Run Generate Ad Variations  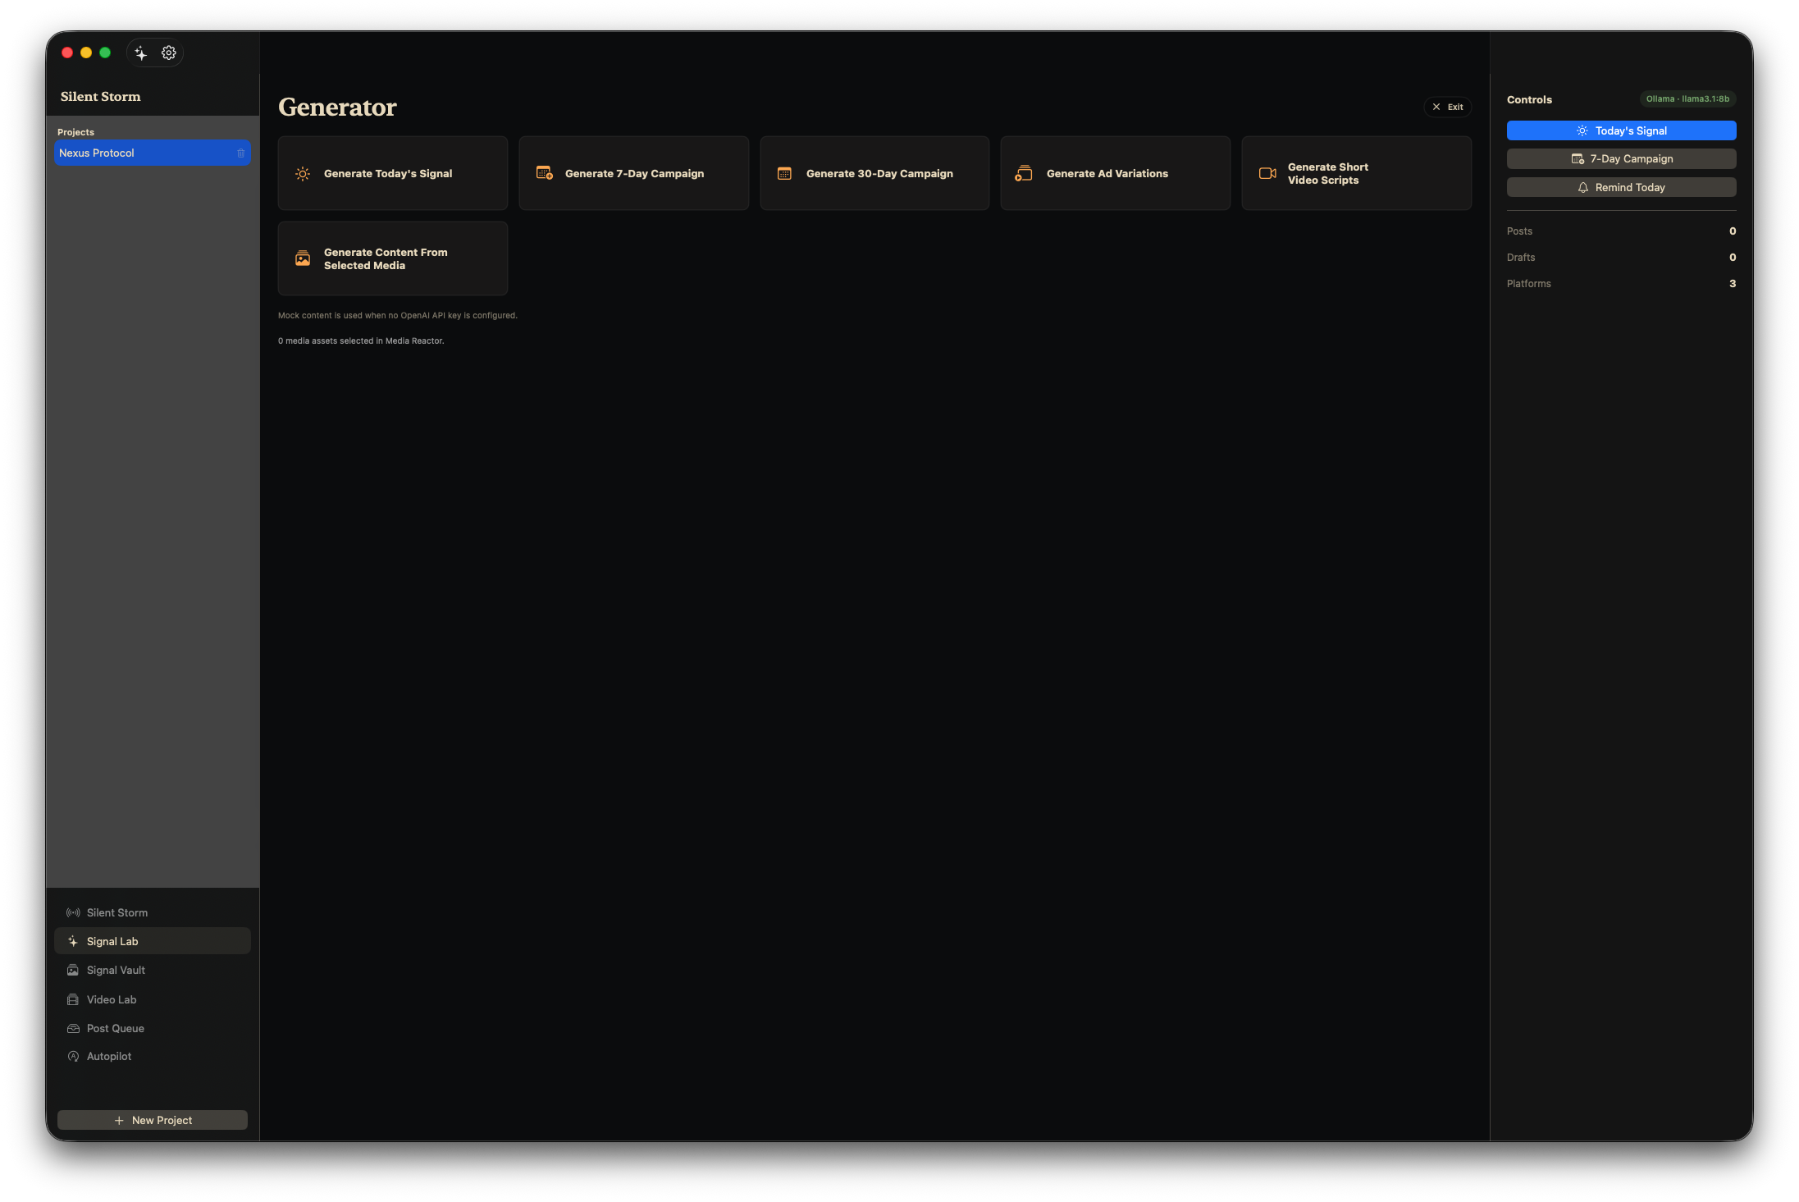pos(1116,173)
